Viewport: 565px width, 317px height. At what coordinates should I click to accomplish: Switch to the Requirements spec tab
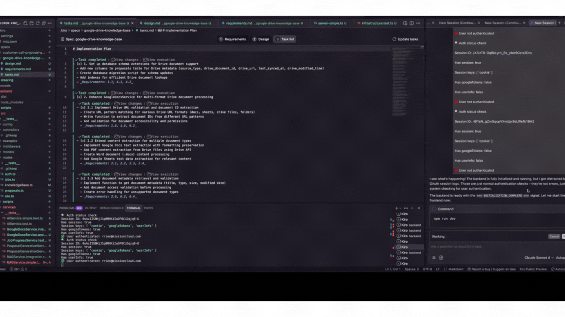[232, 39]
